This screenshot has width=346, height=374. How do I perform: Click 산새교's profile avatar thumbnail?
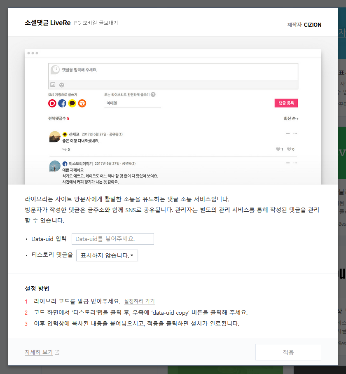(55, 137)
